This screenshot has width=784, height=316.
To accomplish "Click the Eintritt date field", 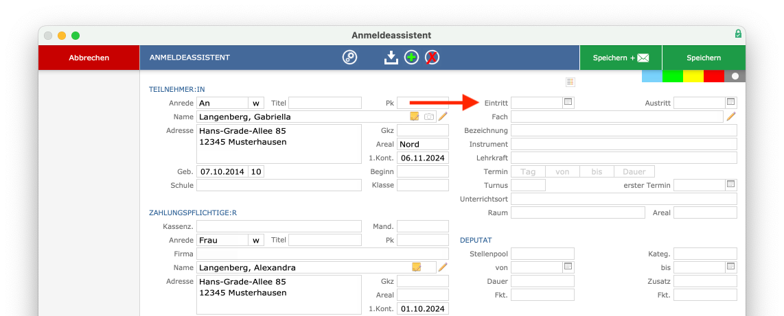I will (x=537, y=104).
